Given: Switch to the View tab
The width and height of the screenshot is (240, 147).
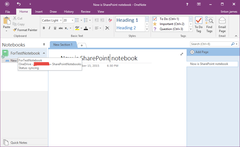Looking at the screenshot, I should tap(101, 12).
